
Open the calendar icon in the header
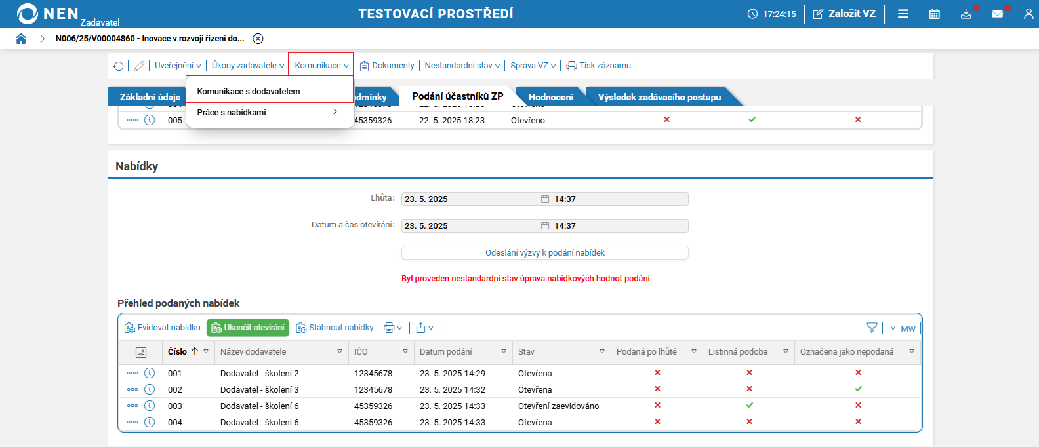coord(935,14)
